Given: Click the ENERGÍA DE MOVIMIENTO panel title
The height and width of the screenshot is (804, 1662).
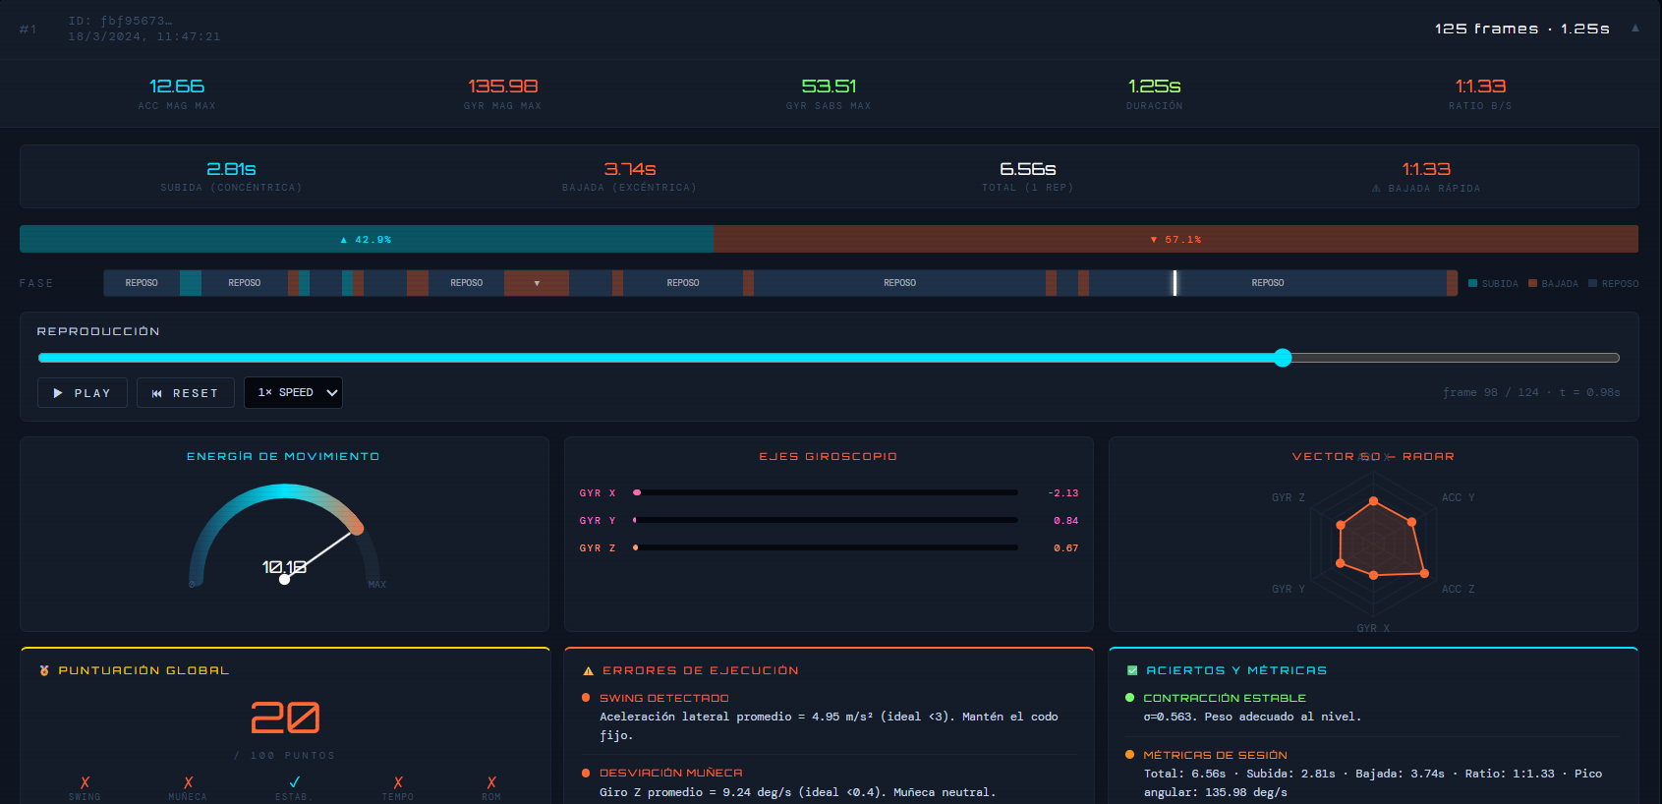Looking at the screenshot, I should tap(283, 456).
